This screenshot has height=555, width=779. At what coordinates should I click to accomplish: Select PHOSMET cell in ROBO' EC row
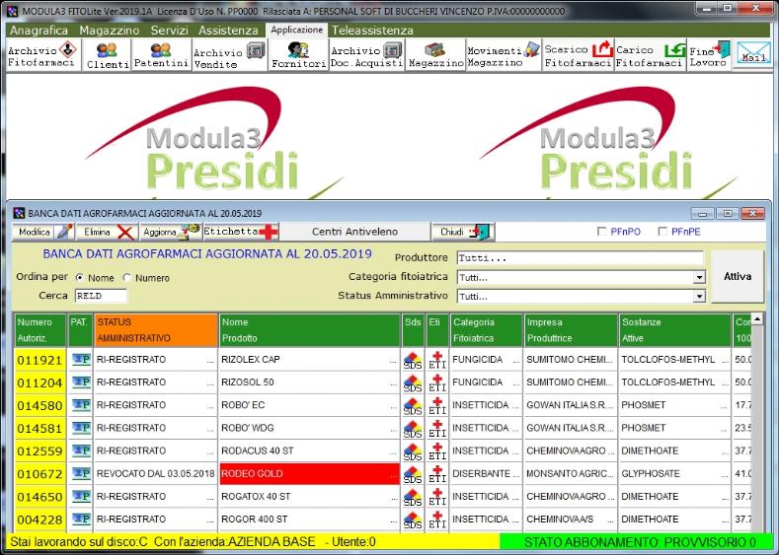(x=674, y=405)
